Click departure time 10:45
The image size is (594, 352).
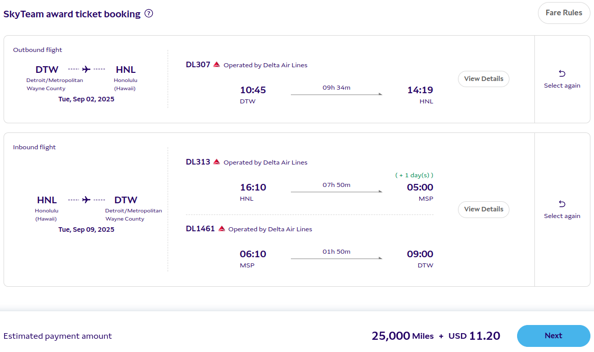point(253,90)
